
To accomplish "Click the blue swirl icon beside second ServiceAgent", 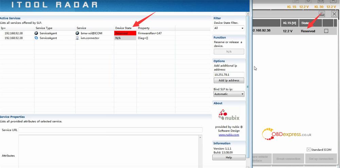I will (36, 38).
